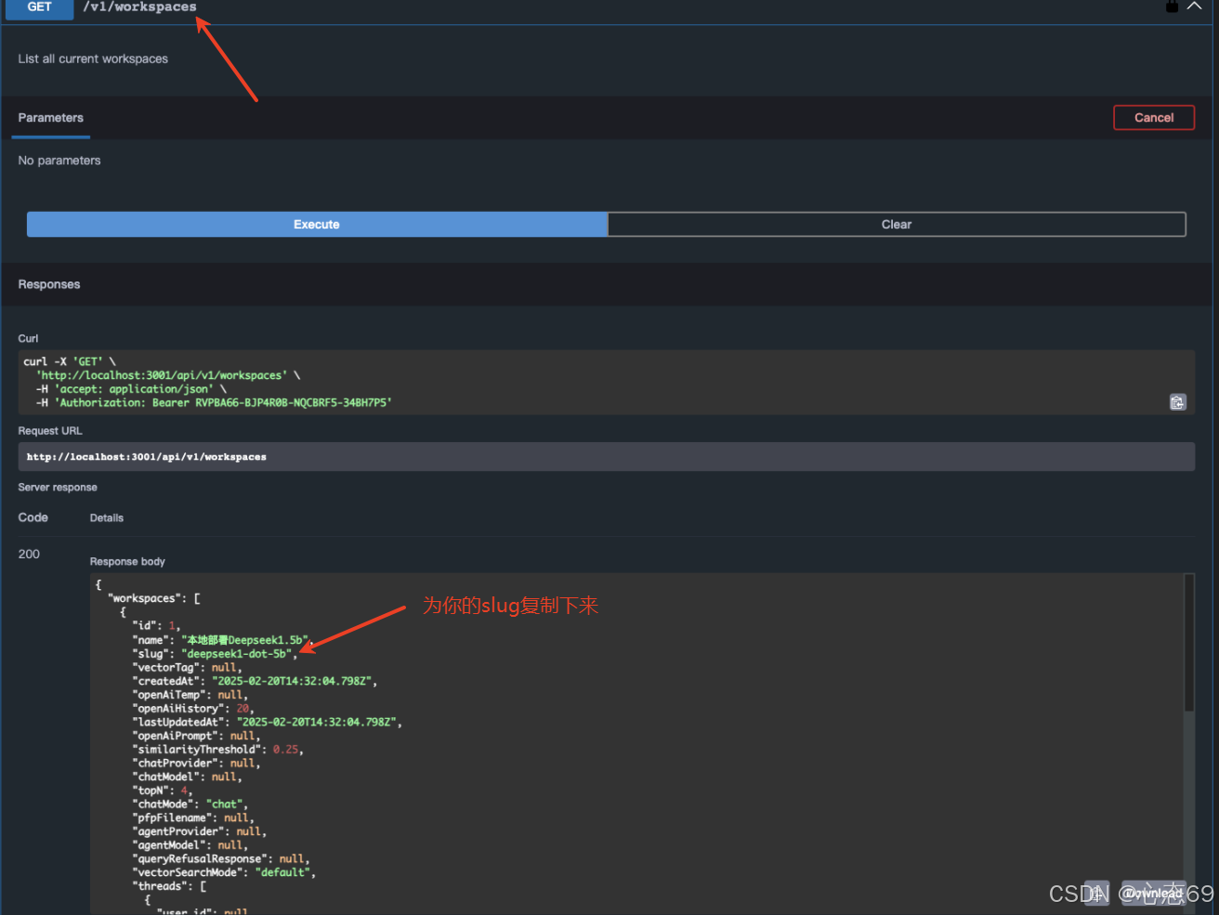
Task: Click the 200 response code
Action: point(29,554)
